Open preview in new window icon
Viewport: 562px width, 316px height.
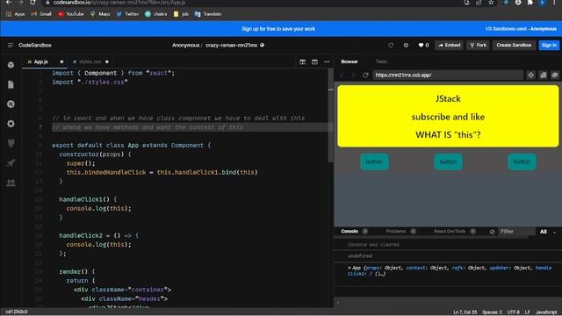coord(544,75)
